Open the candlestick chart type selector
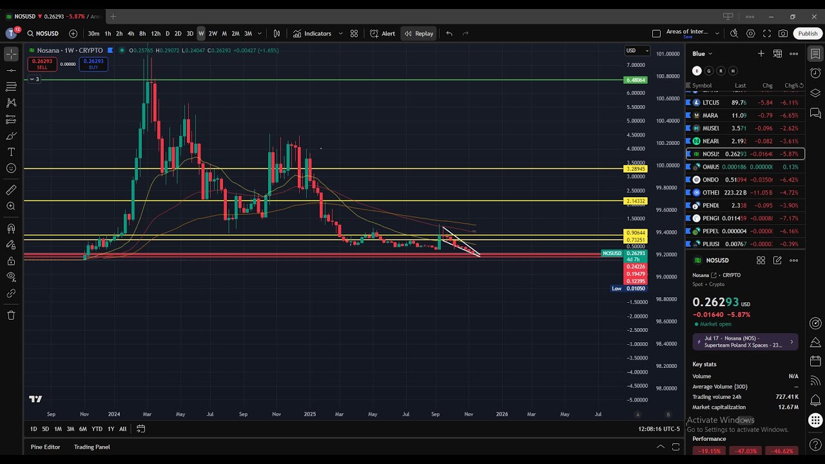This screenshot has height=464, width=825. (277, 34)
